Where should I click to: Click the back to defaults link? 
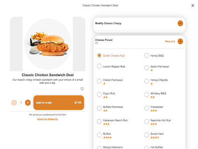(x=48, y=119)
